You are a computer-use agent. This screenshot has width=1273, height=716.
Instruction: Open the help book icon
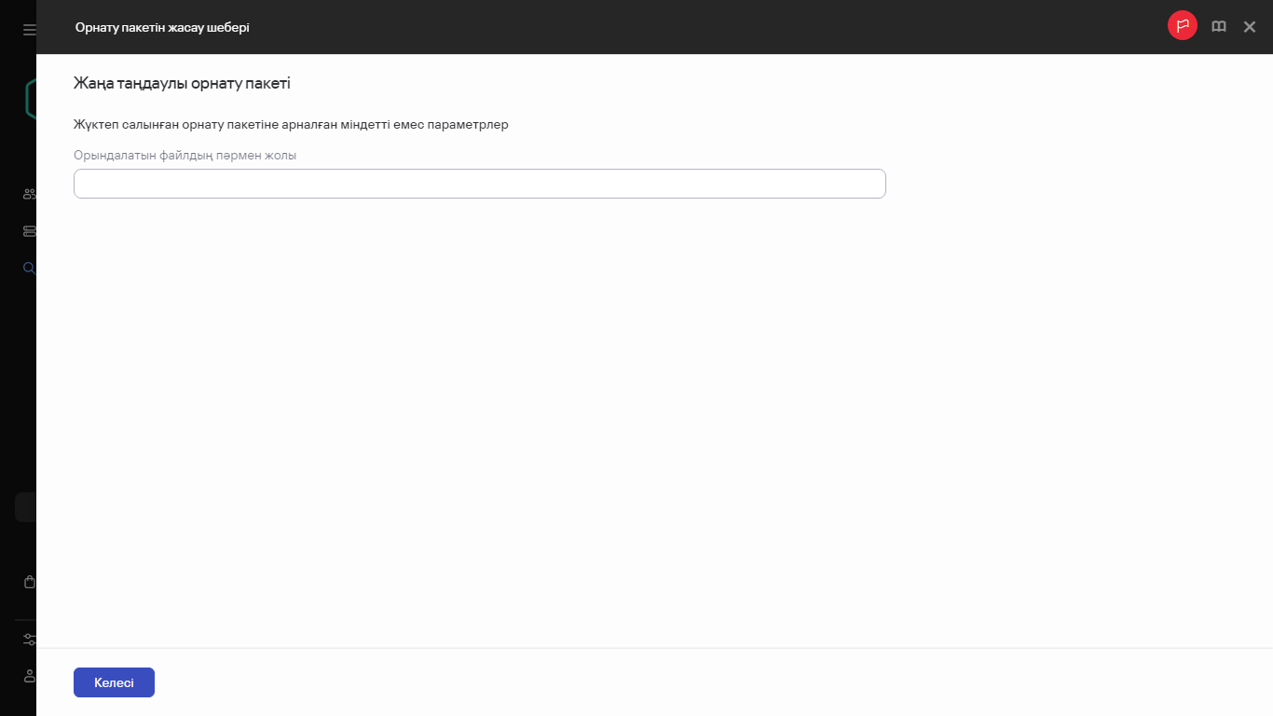tap(1218, 27)
